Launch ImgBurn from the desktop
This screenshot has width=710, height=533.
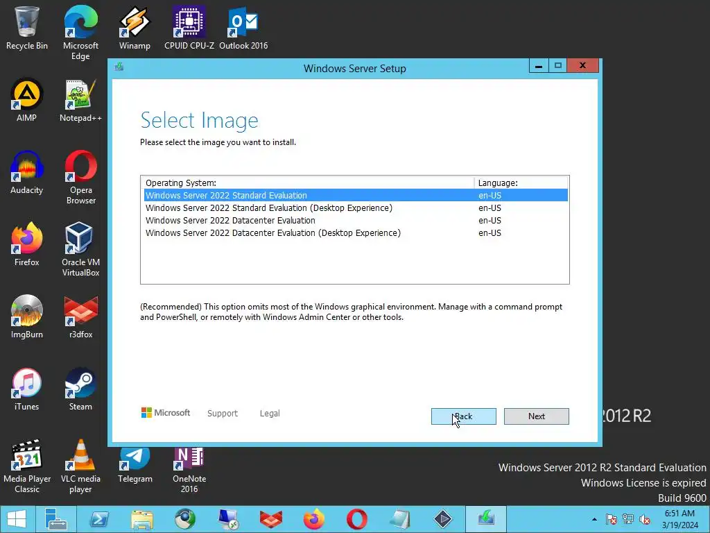pos(27,316)
